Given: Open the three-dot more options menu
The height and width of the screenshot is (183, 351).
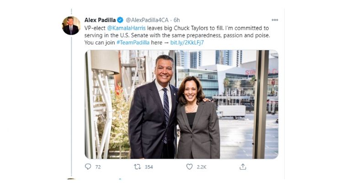Looking at the screenshot, I should (x=274, y=20).
